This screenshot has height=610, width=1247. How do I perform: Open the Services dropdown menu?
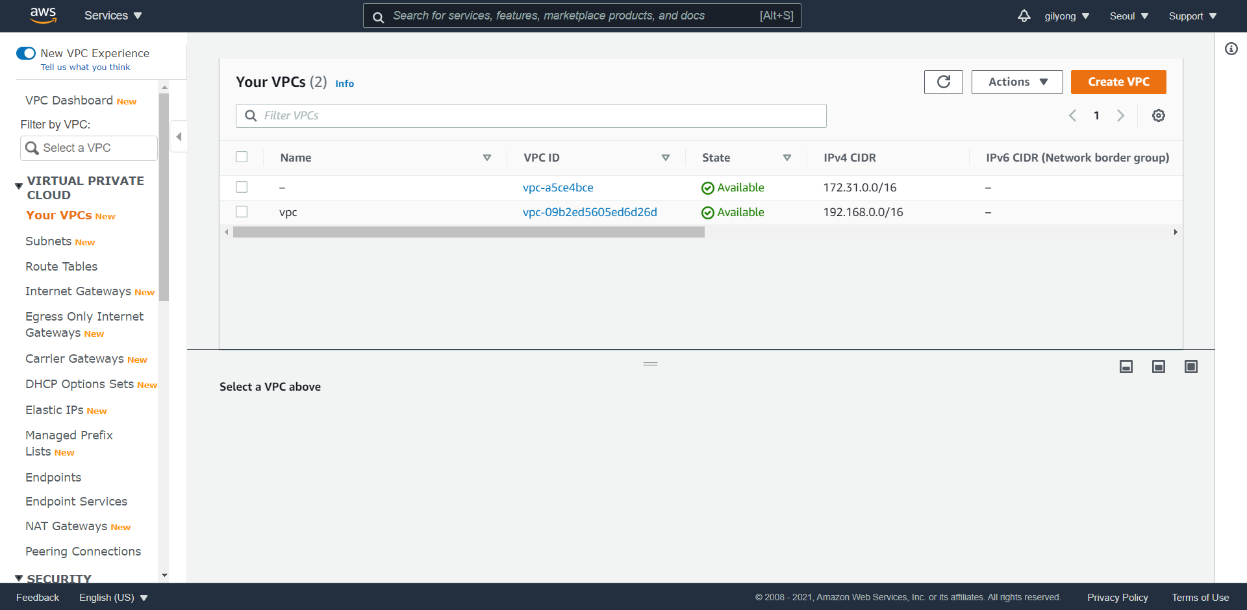113,16
